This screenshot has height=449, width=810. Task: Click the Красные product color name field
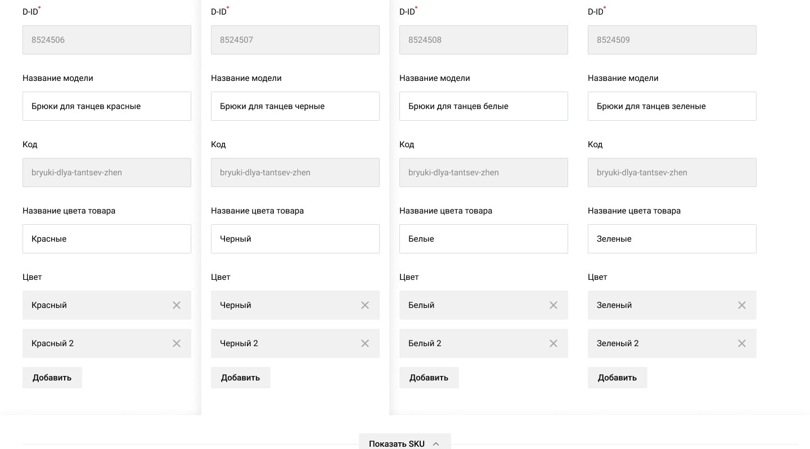pyautogui.click(x=107, y=239)
